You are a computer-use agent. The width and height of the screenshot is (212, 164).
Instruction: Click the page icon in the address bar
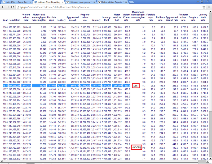(17, 7)
